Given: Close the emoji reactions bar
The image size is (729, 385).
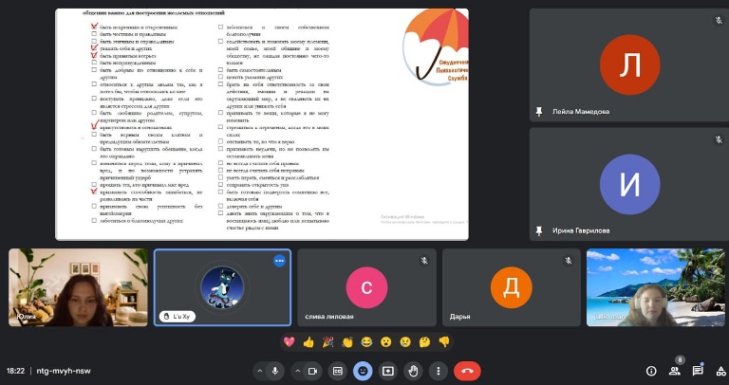Looking at the screenshot, I should (x=363, y=371).
